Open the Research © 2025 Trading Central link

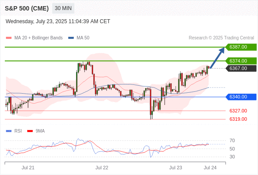[x=221, y=38]
